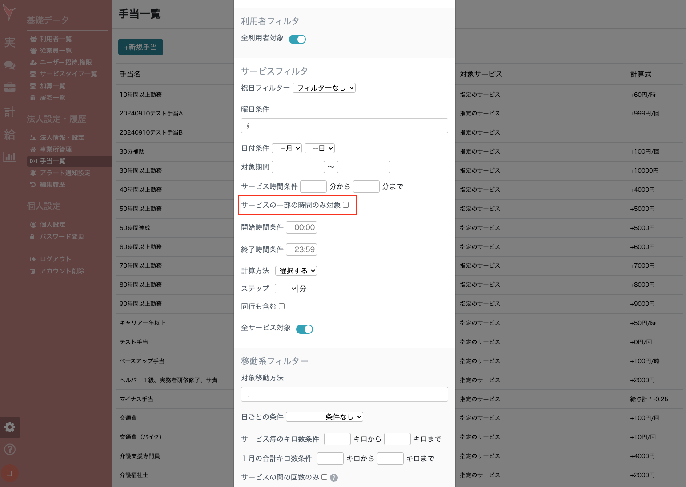Expand the 日ごとの条件 dropdown
Screen dimensions: 686x487
click(324, 416)
